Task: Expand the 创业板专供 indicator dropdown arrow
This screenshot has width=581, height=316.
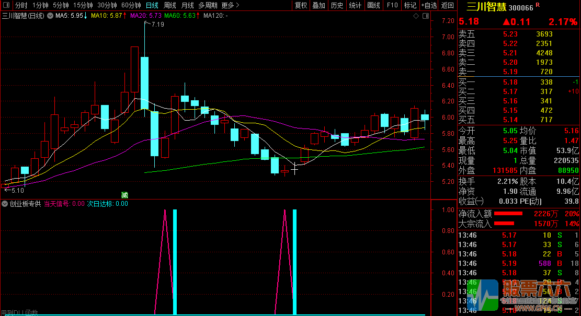Action: coord(5,204)
